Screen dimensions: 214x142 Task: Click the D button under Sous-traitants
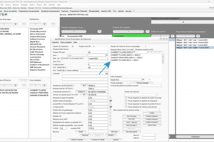(44, 85)
